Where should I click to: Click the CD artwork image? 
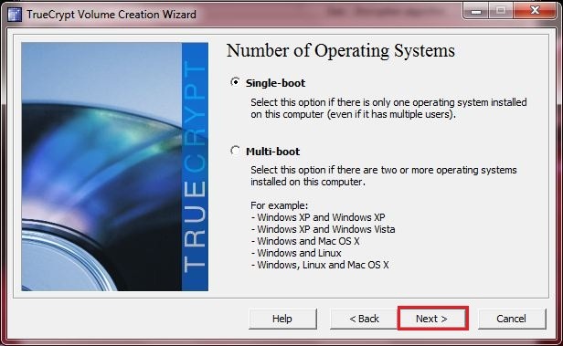pyautogui.click(x=101, y=166)
